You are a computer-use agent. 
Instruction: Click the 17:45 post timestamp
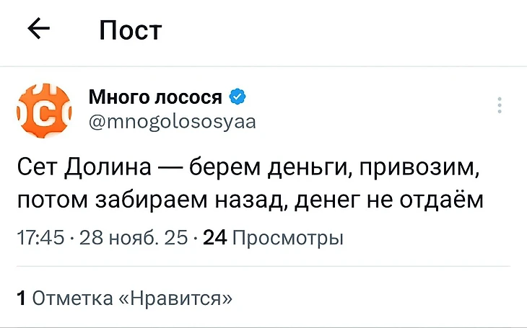[x=40, y=238]
